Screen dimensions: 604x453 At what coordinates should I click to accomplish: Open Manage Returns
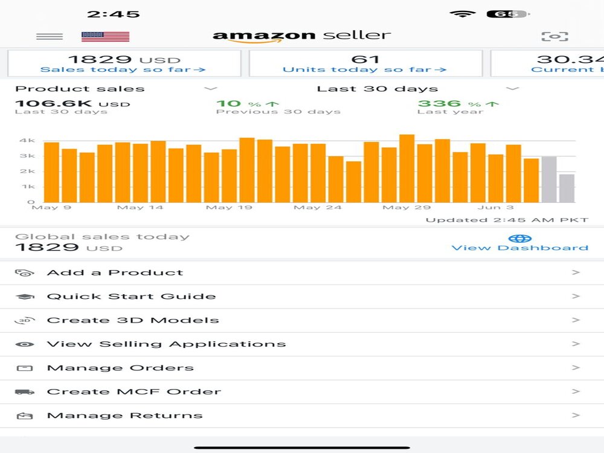(302, 416)
